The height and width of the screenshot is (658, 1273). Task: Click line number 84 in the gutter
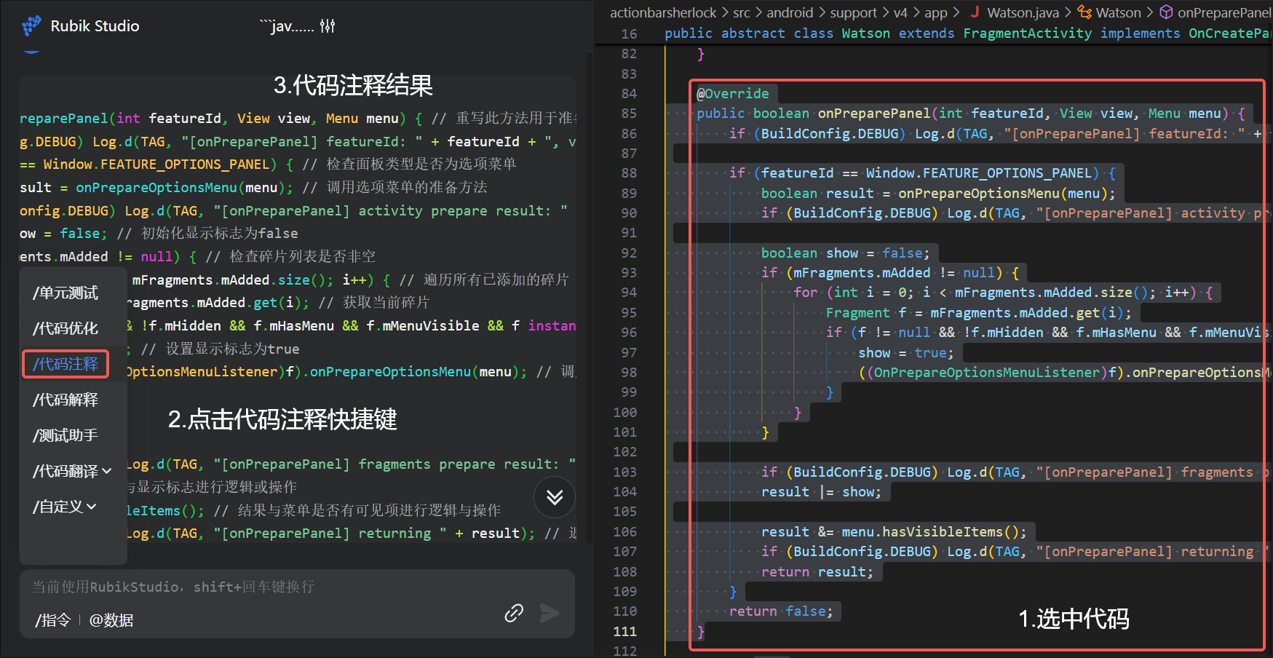[629, 93]
